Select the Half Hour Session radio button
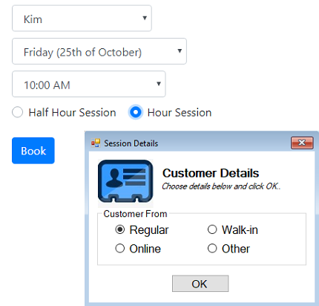Image resolution: width=319 pixels, height=306 pixels. pyautogui.click(x=18, y=112)
